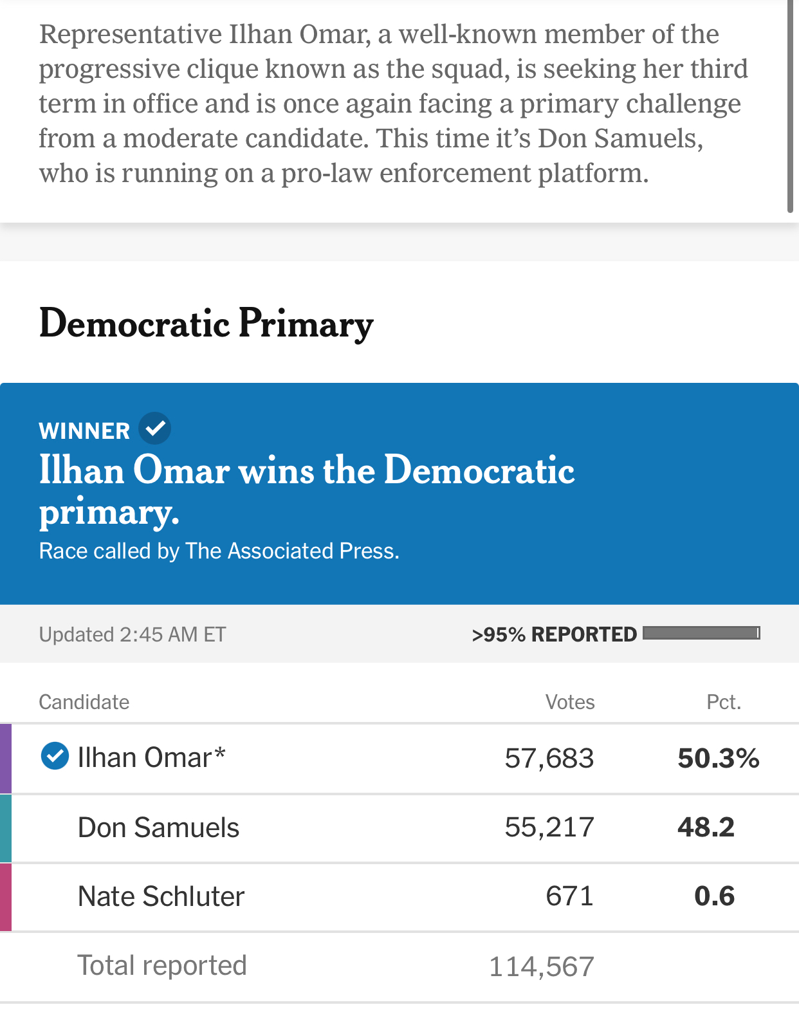This screenshot has width=799, height=1016.
Task: Click the Votes column header
Action: (x=570, y=702)
